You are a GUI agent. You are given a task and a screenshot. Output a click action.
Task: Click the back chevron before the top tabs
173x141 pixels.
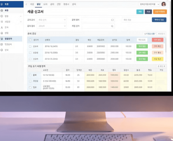pos(26,4)
